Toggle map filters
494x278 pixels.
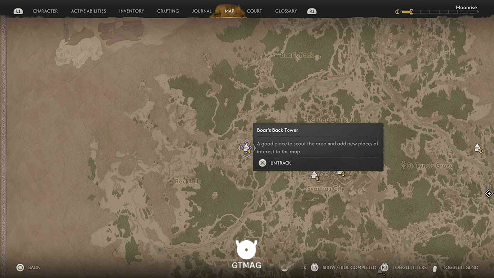(x=410, y=267)
